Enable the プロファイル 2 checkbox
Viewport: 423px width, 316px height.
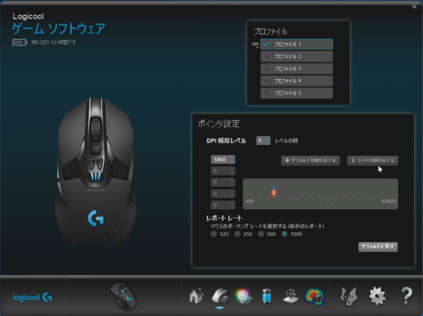coord(266,57)
